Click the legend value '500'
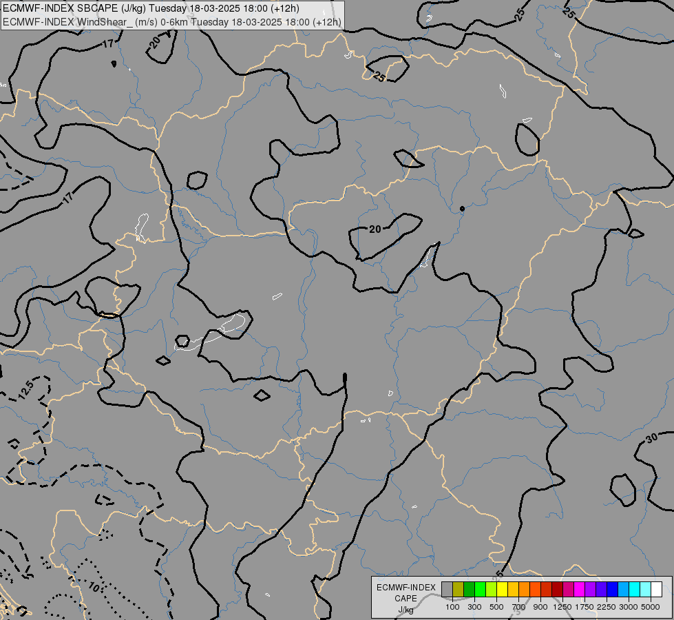This screenshot has height=620, width=674. coord(496,607)
